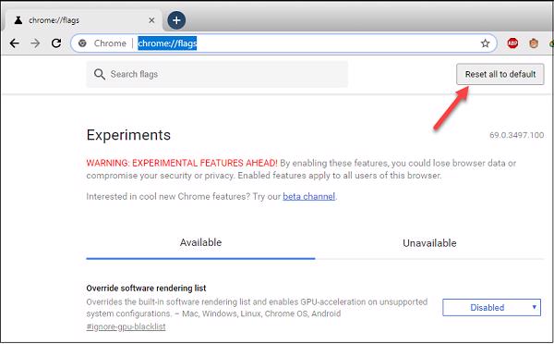Open a new tab with the plus button
The height and width of the screenshot is (344, 554).
coord(176,20)
